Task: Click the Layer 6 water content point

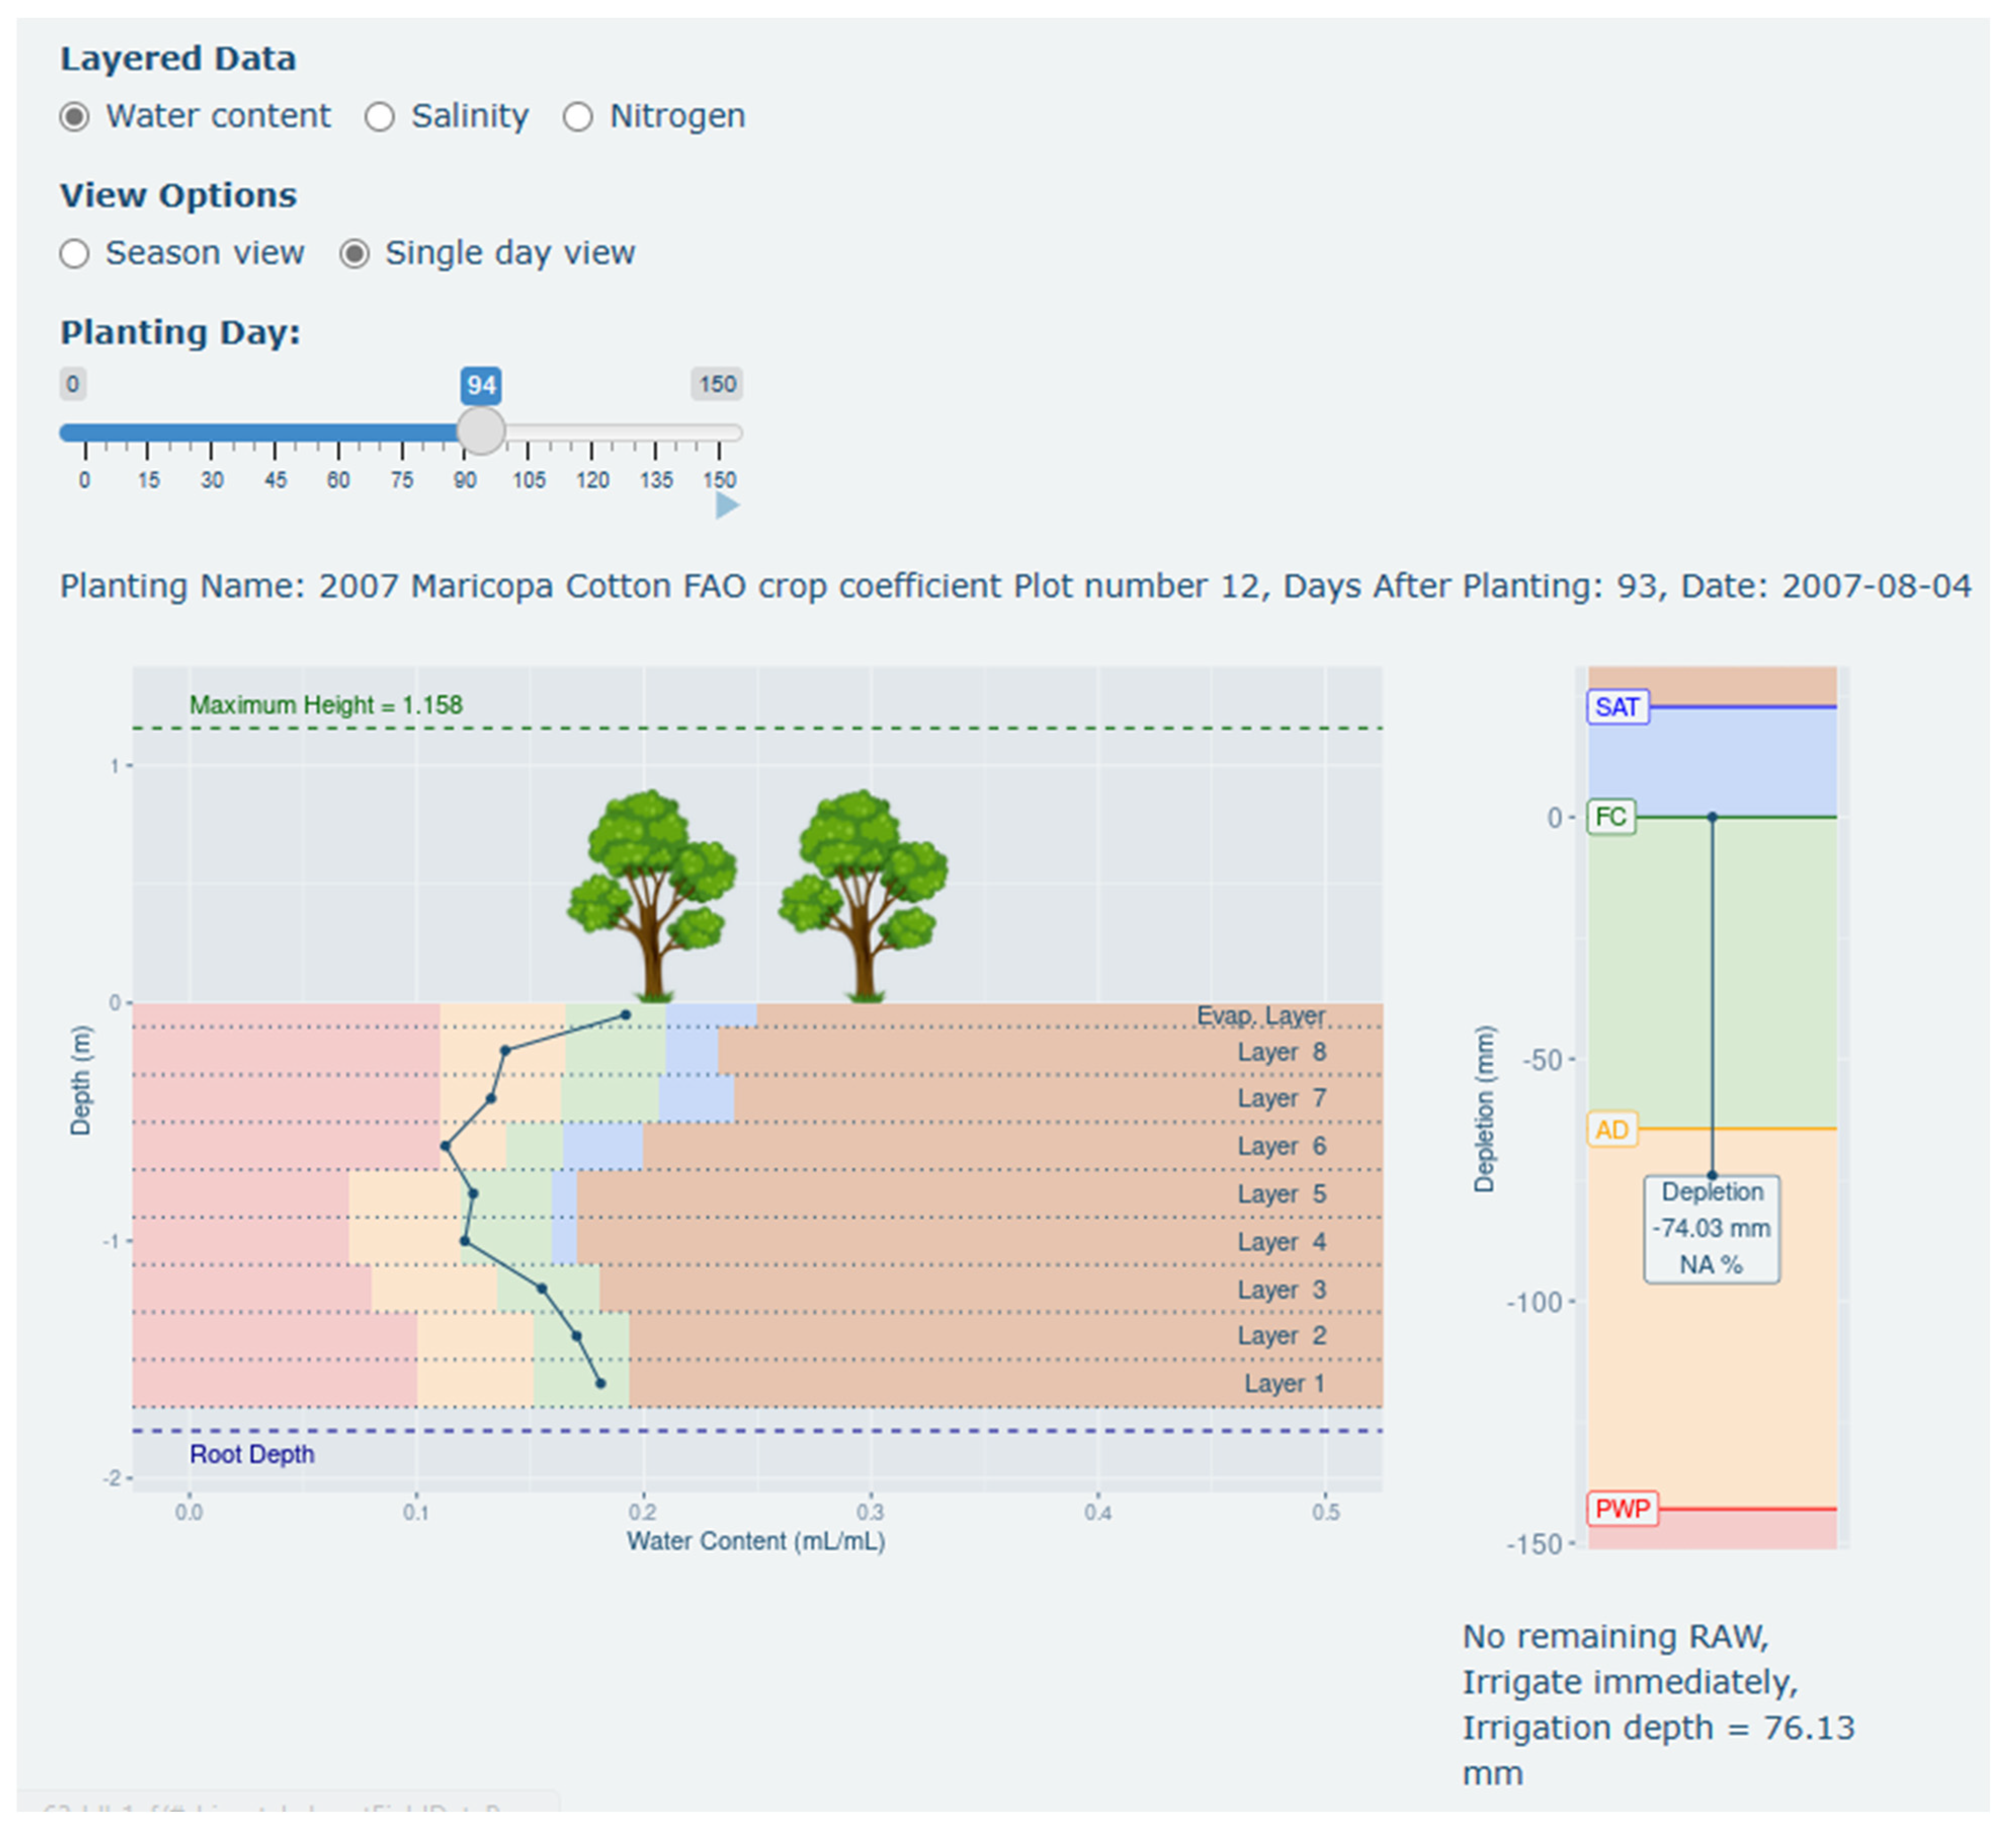Action: [x=445, y=1146]
